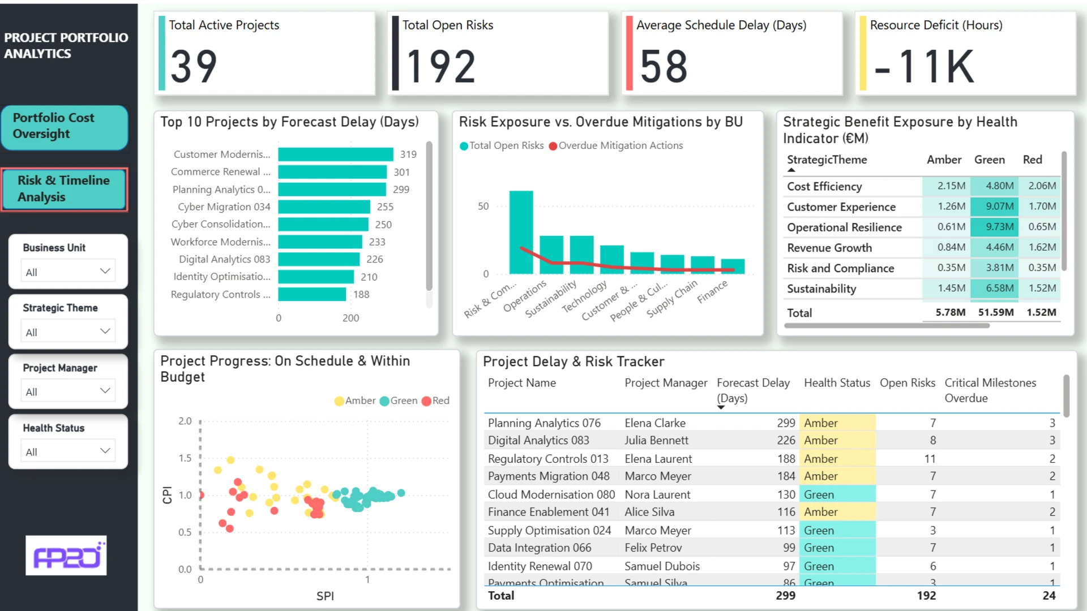Open the Business Unit dropdown

[x=68, y=271]
